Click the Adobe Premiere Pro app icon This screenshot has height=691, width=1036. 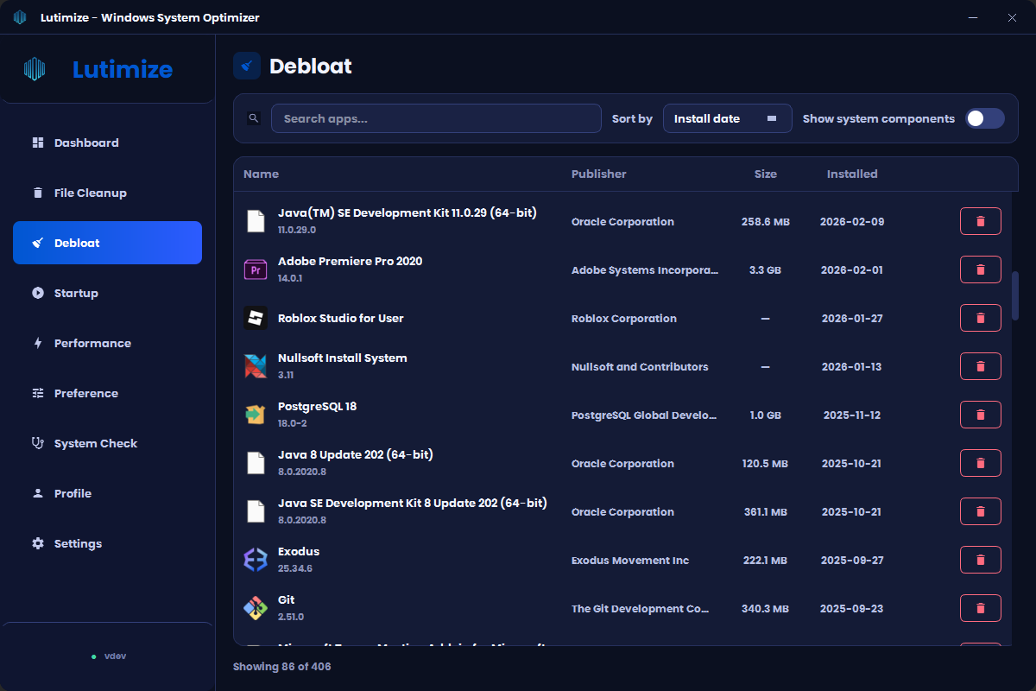pyautogui.click(x=256, y=269)
